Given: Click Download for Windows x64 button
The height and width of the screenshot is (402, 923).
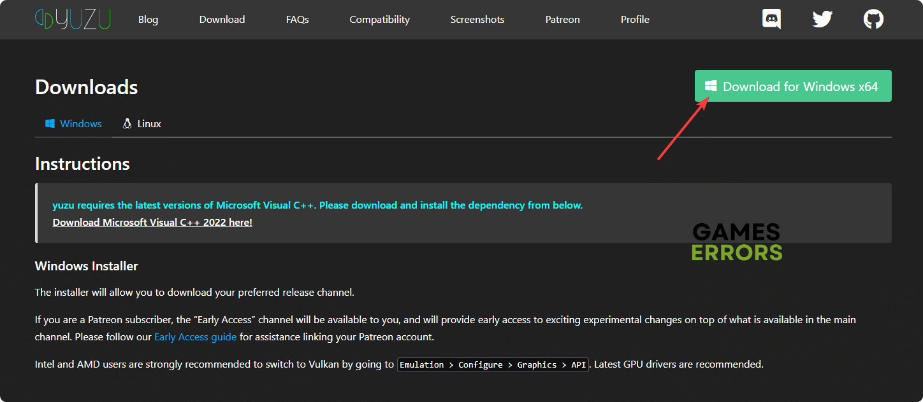Looking at the screenshot, I should [793, 86].
